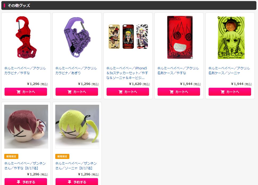Click the cart icon for the Sonya card case

(x=222, y=92)
